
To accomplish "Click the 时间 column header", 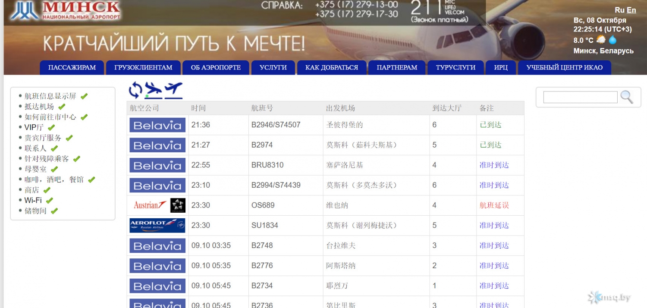I will pyautogui.click(x=198, y=108).
